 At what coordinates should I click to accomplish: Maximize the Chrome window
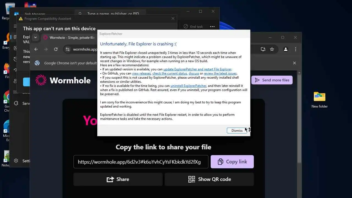pyautogui.click(x=283, y=37)
